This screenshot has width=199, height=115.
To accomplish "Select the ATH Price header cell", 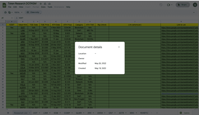I will click(67, 25).
